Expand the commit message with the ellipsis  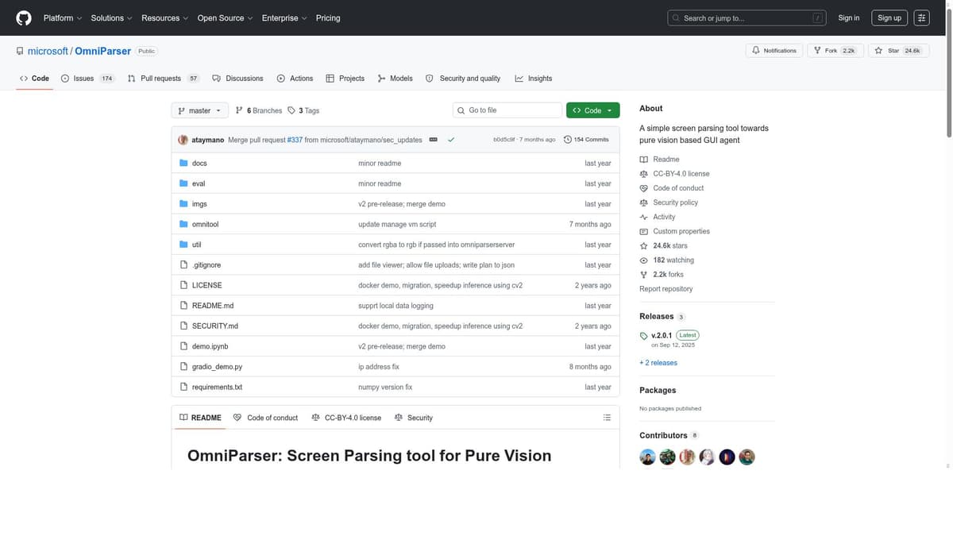point(433,139)
